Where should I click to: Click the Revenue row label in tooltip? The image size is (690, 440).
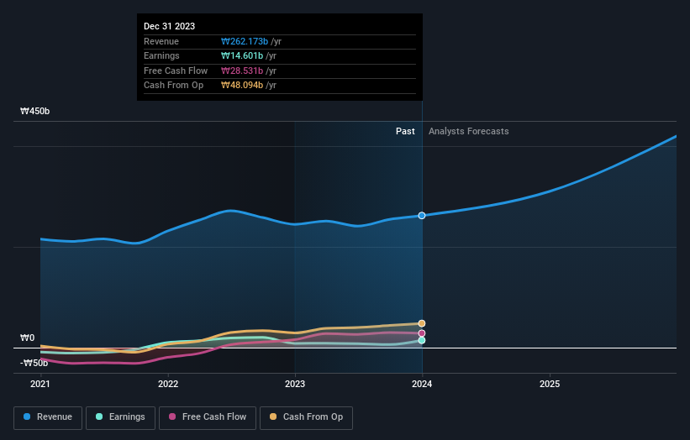[161, 41]
